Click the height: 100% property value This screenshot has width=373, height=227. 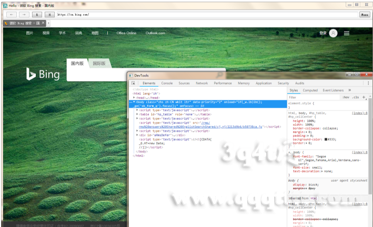click(310, 121)
